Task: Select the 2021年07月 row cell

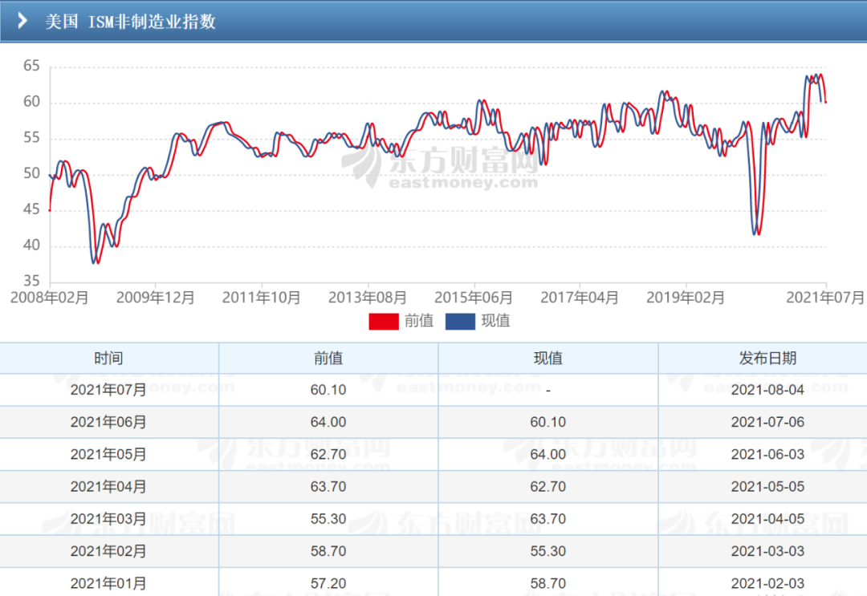Action: point(108,390)
